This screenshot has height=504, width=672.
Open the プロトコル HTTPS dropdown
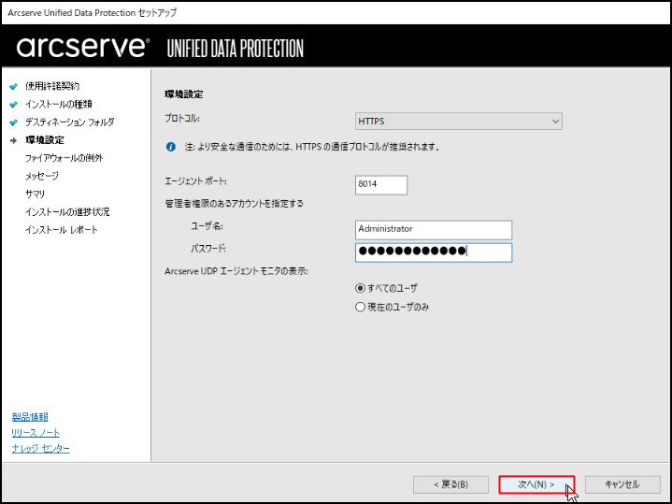(459, 122)
